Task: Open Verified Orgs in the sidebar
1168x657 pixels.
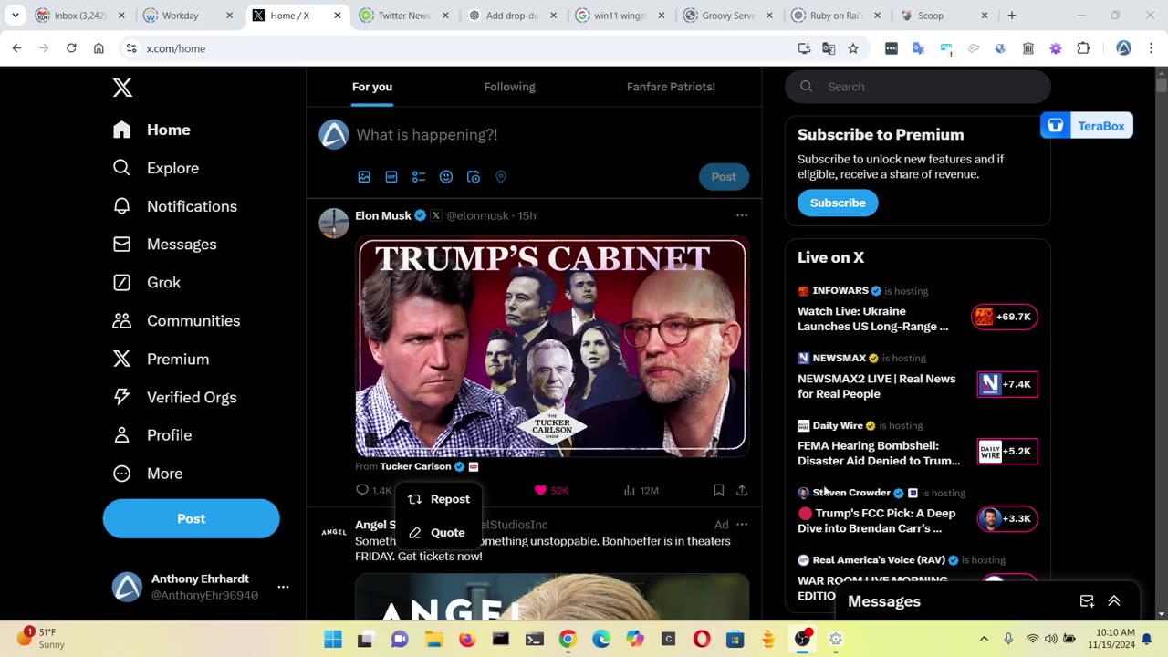Action: [174, 397]
